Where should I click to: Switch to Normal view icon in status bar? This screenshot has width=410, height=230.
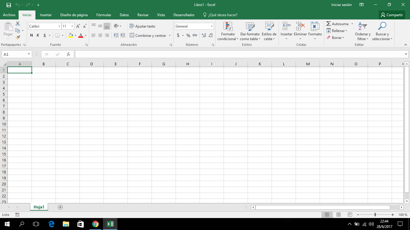pyautogui.click(x=327, y=215)
